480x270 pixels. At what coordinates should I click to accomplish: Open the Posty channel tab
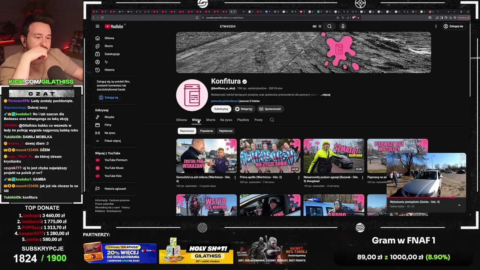click(x=258, y=120)
